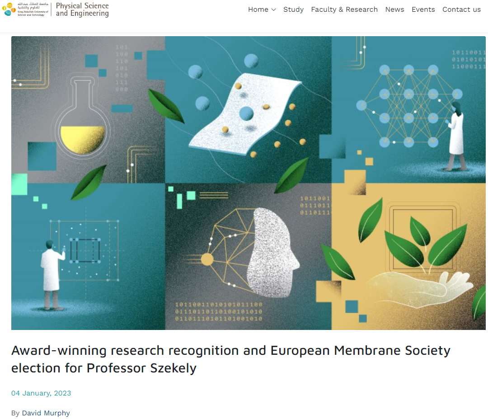
Task: Open Faculty & Research navigation link
Action: [344, 9]
